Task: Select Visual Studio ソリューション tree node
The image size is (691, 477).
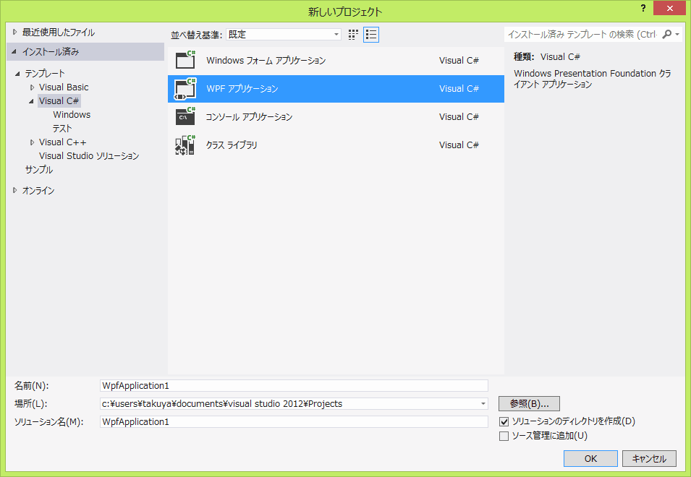Action: 89,156
